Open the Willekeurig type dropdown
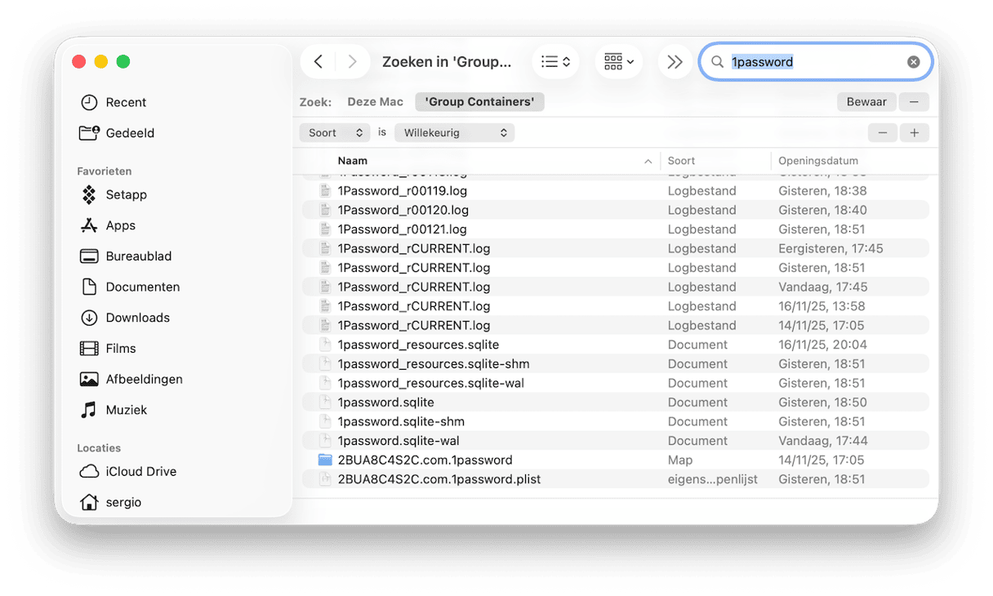Viewport: 993px width, 596px height. tap(454, 132)
